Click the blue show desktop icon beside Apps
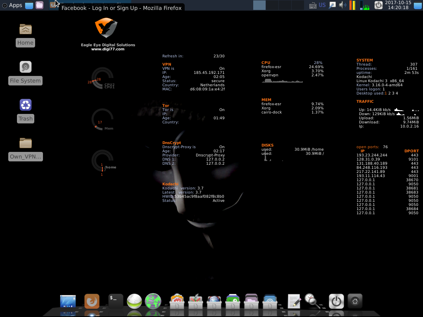The height and width of the screenshot is (317, 423). (29, 5)
